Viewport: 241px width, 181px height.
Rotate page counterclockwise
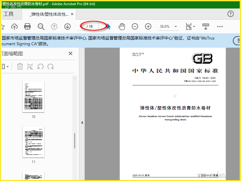pyautogui.click(x=40, y=67)
